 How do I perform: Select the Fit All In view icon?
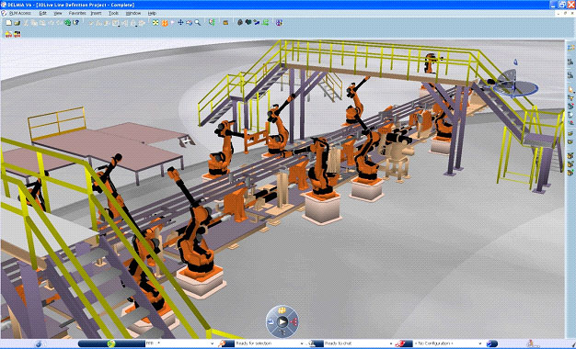[x=156, y=23]
